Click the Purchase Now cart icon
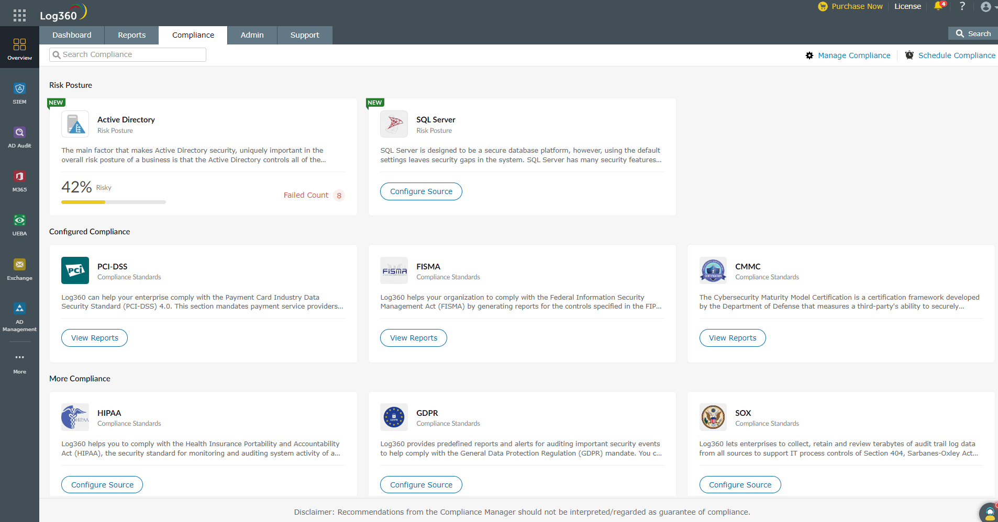The image size is (998, 522). 823,6
